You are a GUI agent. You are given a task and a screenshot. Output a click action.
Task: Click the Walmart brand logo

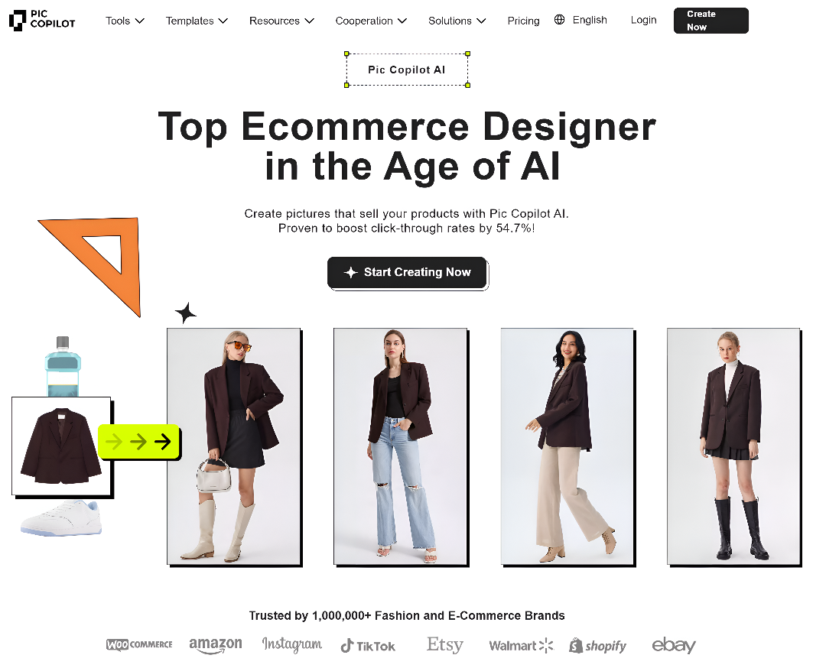(x=521, y=645)
